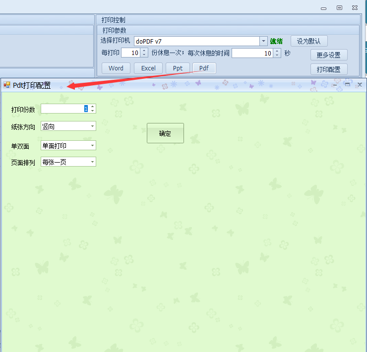
Task: Click the Ppt print config button
Action: point(178,68)
